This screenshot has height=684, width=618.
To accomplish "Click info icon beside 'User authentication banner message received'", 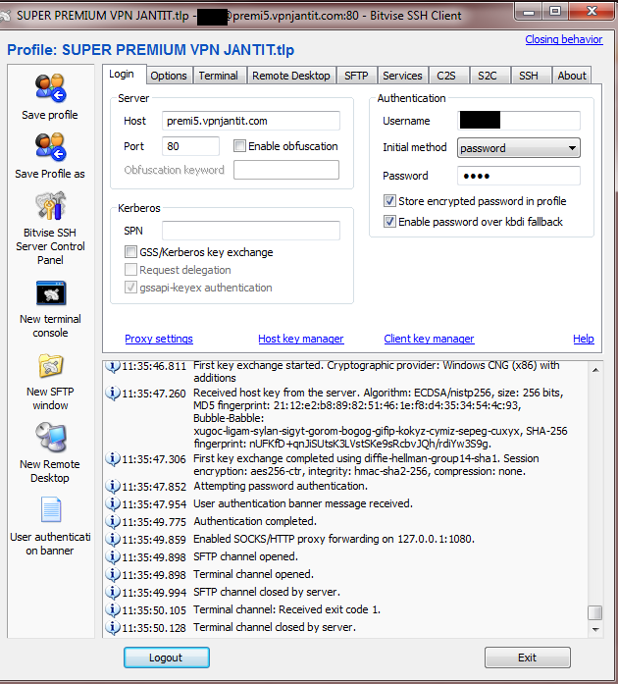I will click(x=113, y=503).
